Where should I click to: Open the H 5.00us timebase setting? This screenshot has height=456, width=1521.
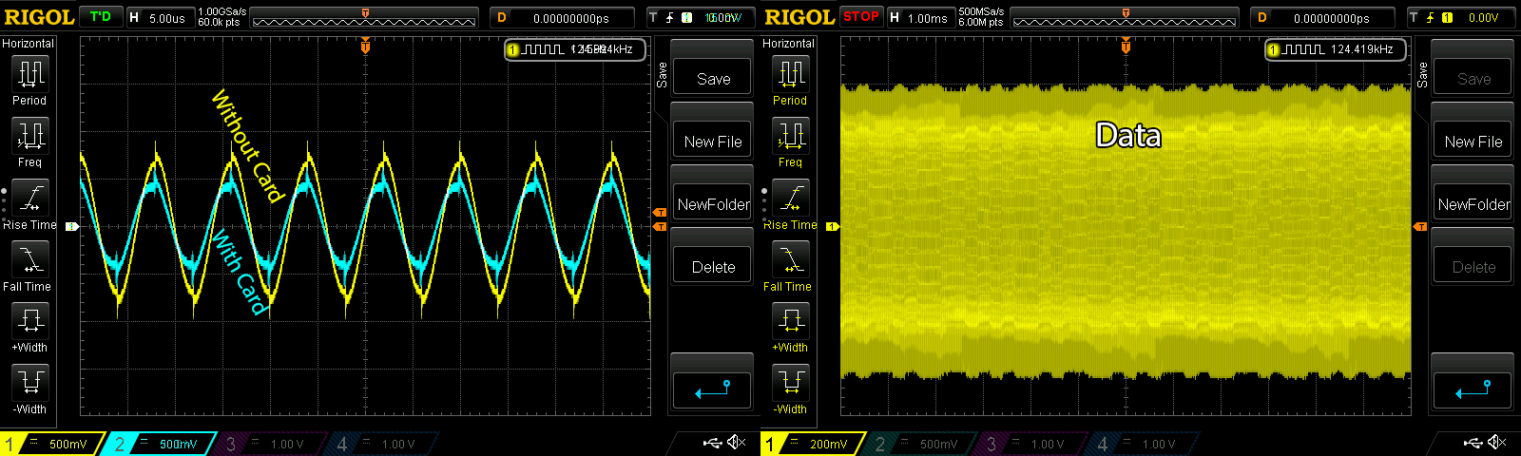pos(159,18)
